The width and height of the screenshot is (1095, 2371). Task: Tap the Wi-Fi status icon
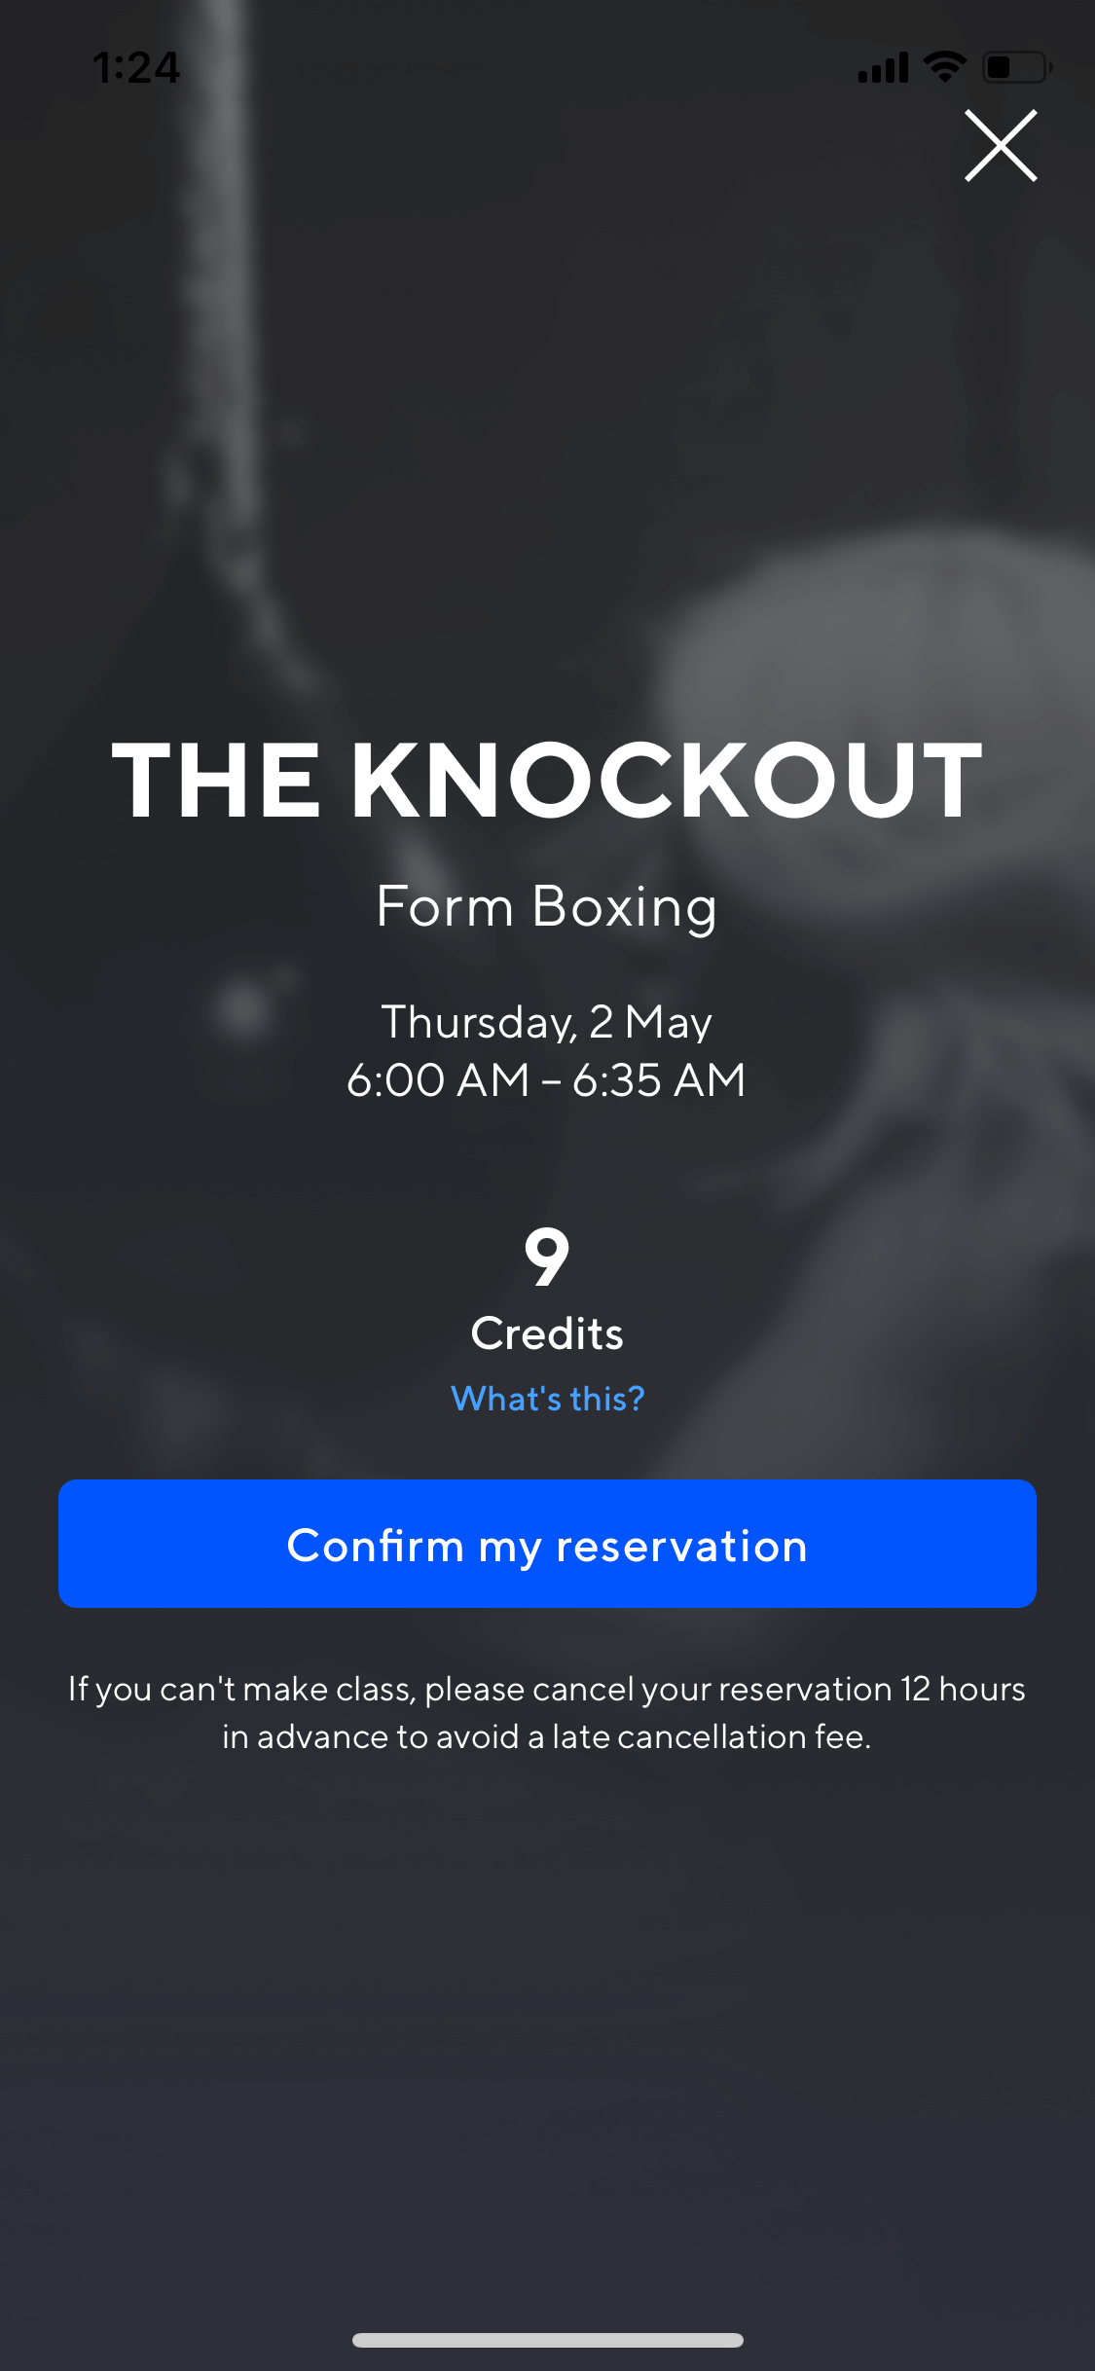(944, 67)
